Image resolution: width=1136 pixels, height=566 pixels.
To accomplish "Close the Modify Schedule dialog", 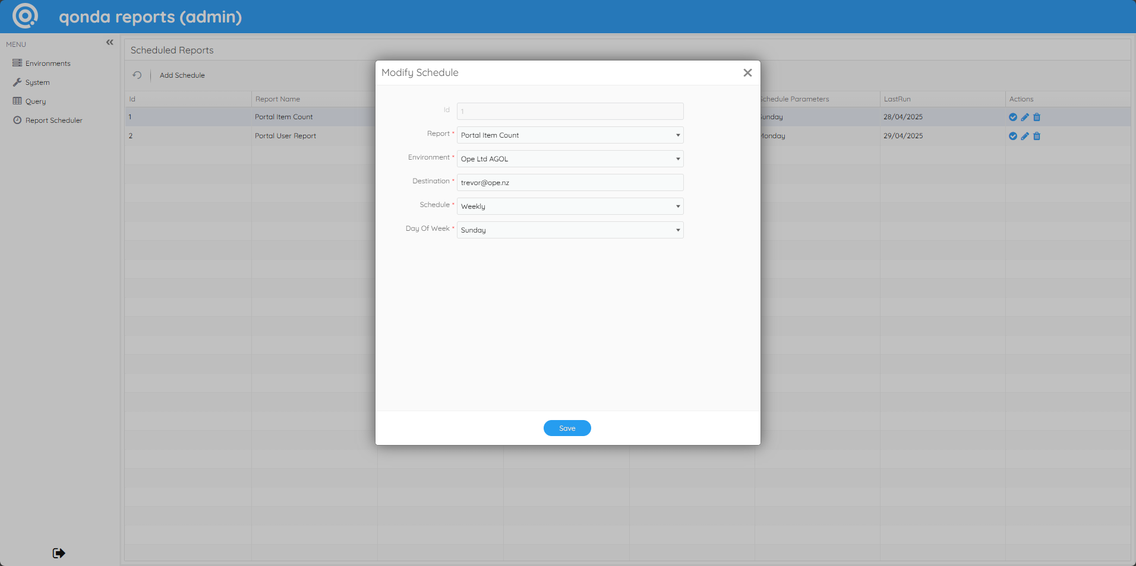I will coord(747,72).
